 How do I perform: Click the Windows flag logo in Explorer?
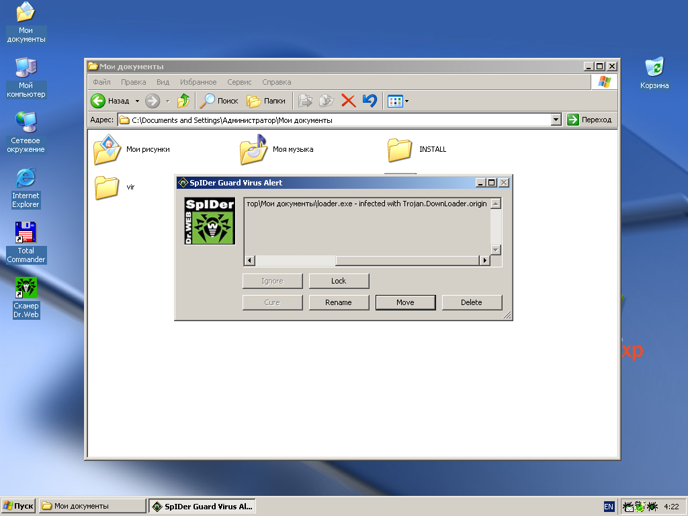pyautogui.click(x=605, y=82)
